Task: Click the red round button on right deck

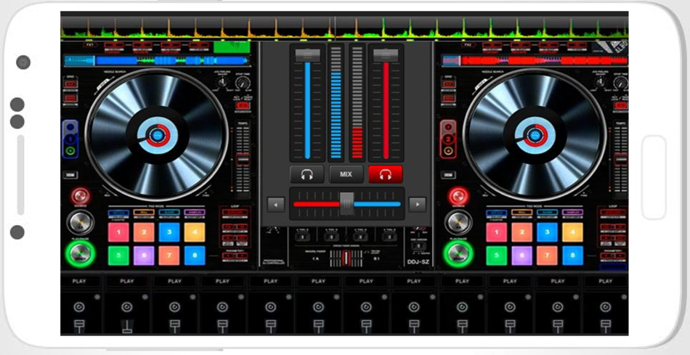Action: pyautogui.click(x=458, y=196)
